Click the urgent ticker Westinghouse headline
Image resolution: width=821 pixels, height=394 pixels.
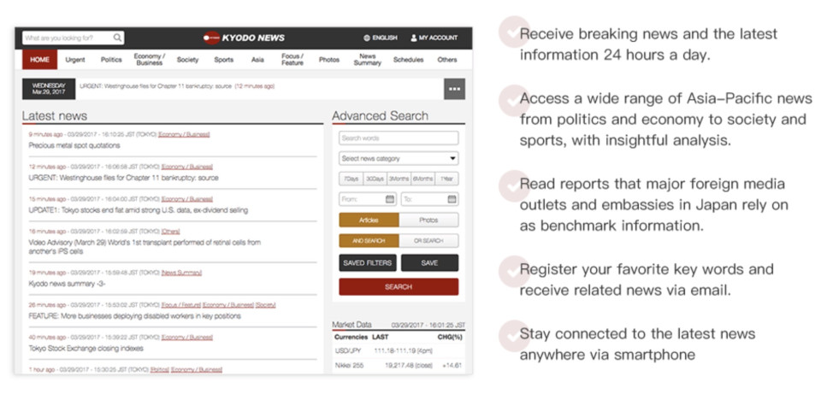156,85
